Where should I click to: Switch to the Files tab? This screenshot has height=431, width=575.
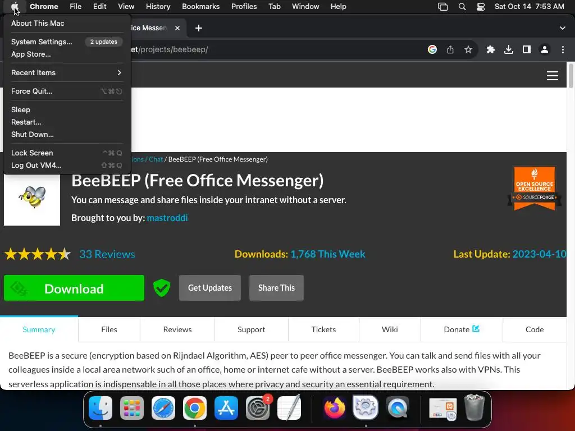pos(109,329)
